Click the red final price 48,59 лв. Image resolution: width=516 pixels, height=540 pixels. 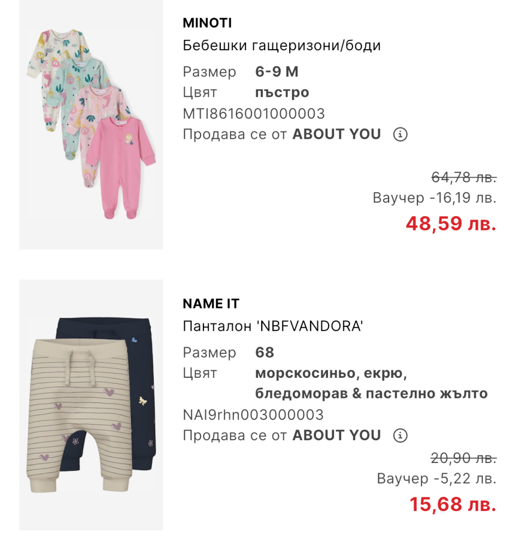click(451, 223)
